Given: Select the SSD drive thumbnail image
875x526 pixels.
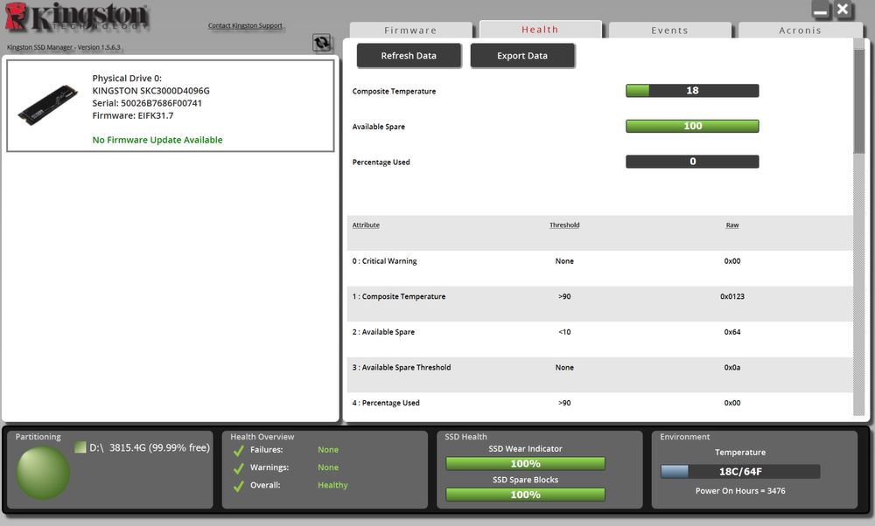Looking at the screenshot, I should pyautogui.click(x=48, y=105).
